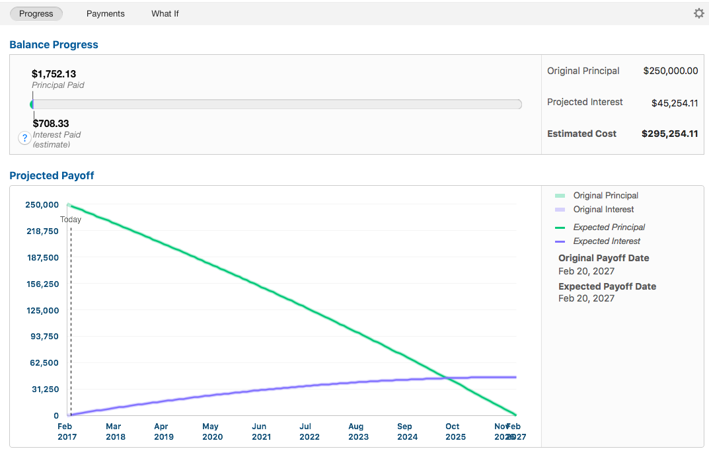
Task: Click the $1,752.13 principal paid amount
Action: pos(54,74)
